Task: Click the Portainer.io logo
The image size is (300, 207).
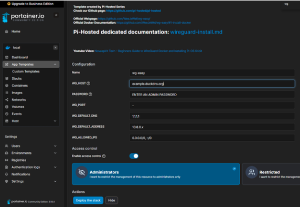Action: point(23,17)
